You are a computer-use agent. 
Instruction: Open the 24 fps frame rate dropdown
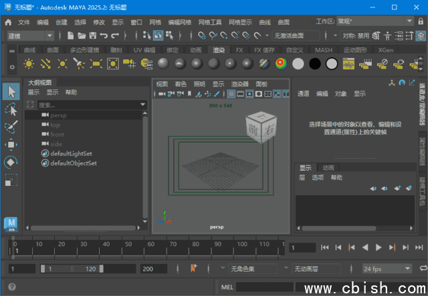(x=387, y=269)
